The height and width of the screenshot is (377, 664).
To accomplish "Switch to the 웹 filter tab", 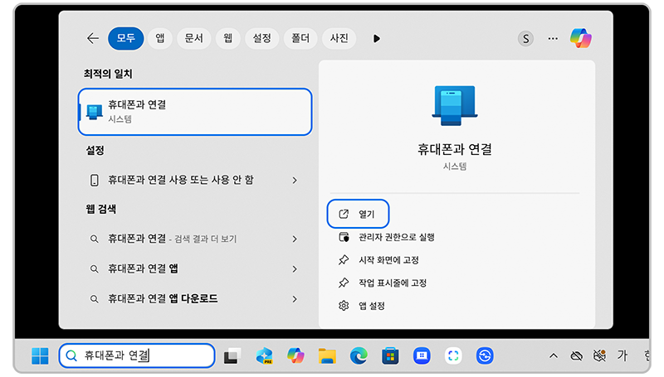I will coord(227,38).
